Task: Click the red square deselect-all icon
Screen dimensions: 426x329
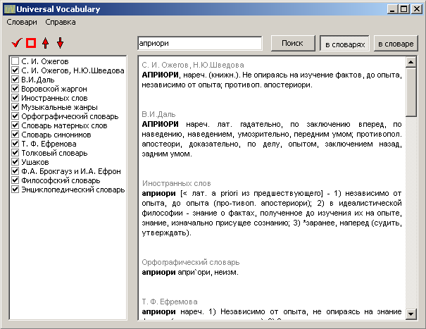Action: (x=31, y=43)
